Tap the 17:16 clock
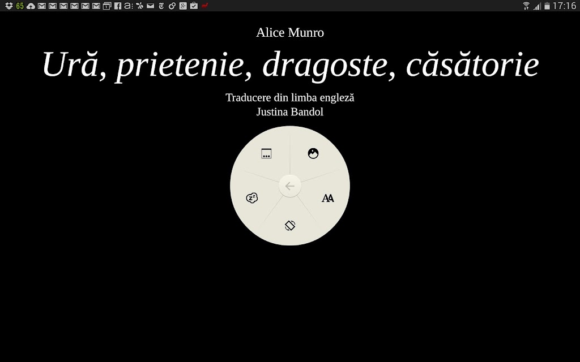 (565, 6)
